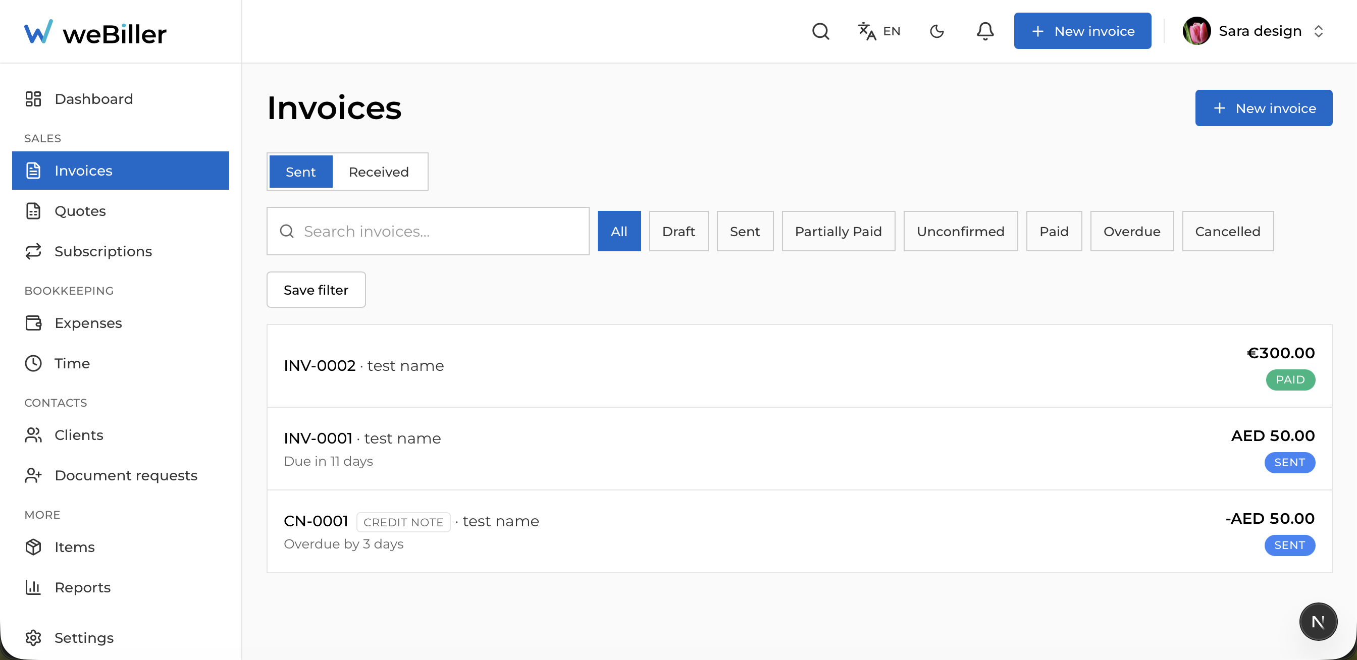
Task: Filter invoices by Cancelled
Action: [x=1227, y=231]
